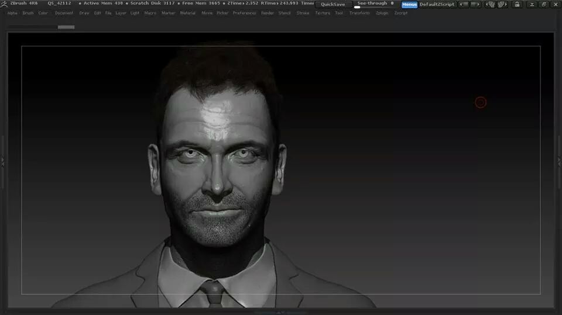Open the File menu
562x315 pixels.
tap(108, 13)
